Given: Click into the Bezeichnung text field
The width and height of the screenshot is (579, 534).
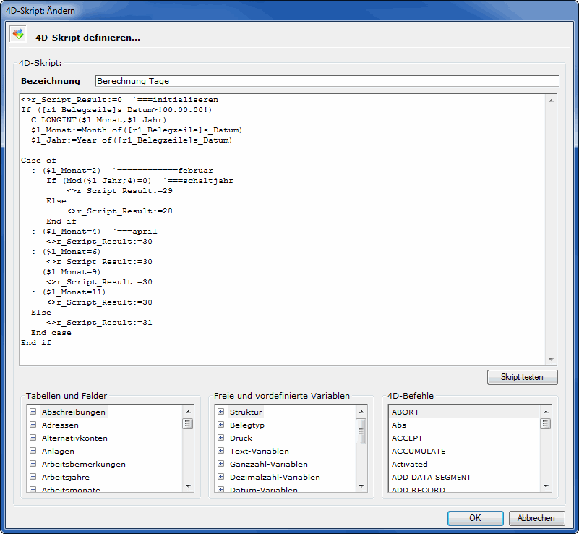Looking at the screenshot, I should point(327,81).
